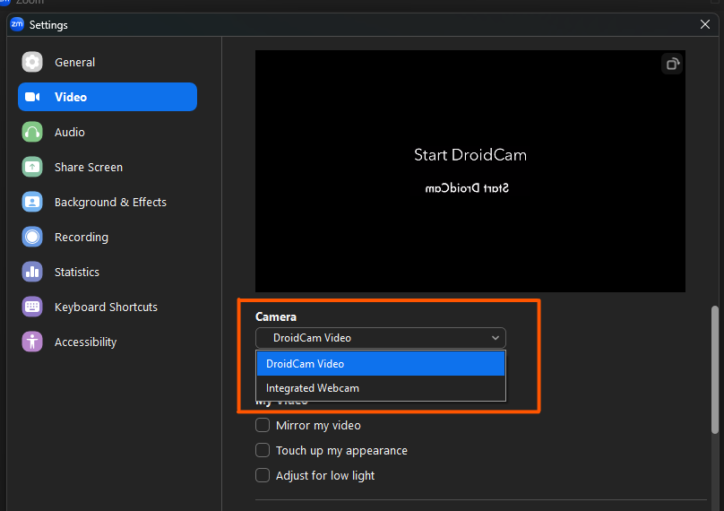
Task: Close the Settings window
Action: (x=704, y=24)
